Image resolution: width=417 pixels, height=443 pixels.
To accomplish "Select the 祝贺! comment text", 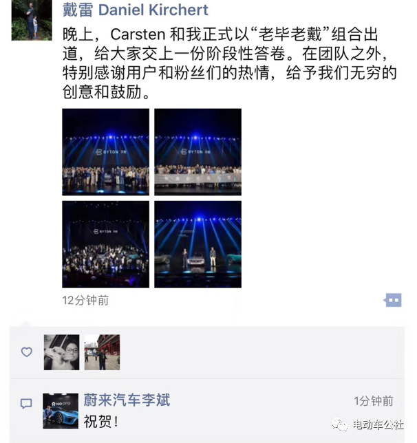I will pyautogui.click(x=101, y=422).
